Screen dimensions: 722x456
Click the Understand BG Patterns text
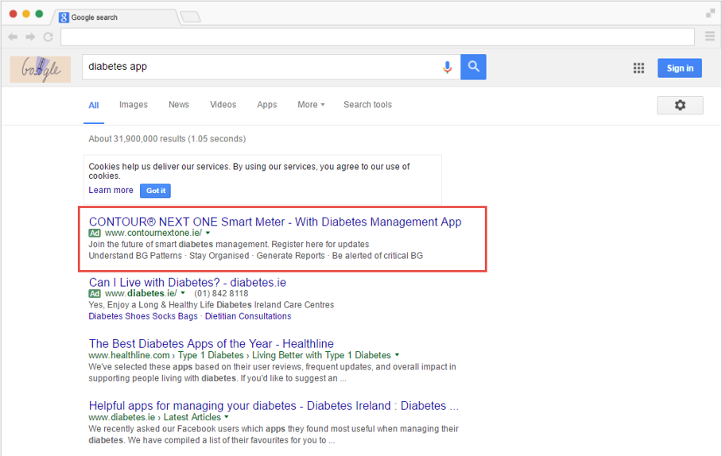click(x=135, y=256)
